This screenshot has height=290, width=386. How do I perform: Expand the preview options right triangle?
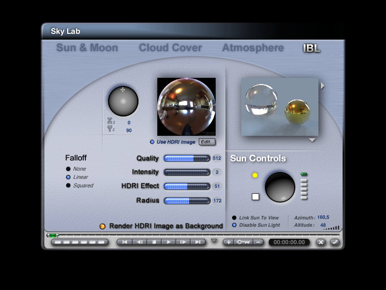tap(322, 86)
